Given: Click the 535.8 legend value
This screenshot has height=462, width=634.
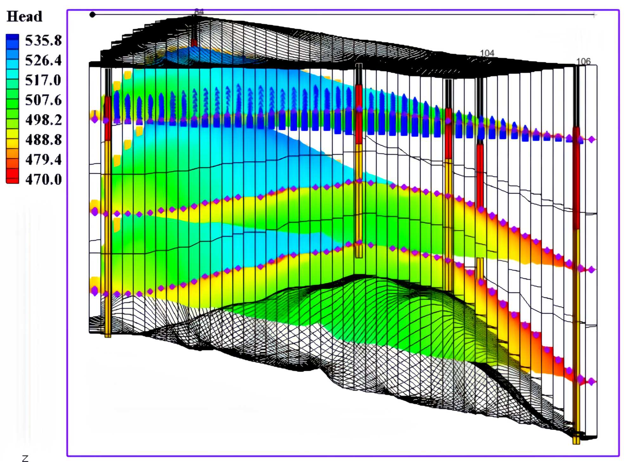Looking at the screenshot, I should [x=43, y=41].
